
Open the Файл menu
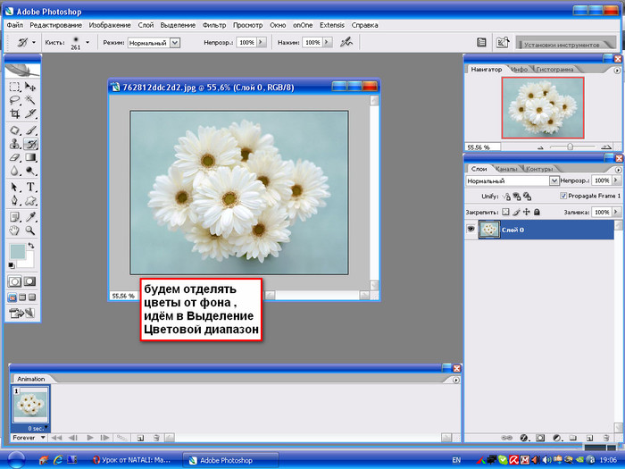click(15, 25)
